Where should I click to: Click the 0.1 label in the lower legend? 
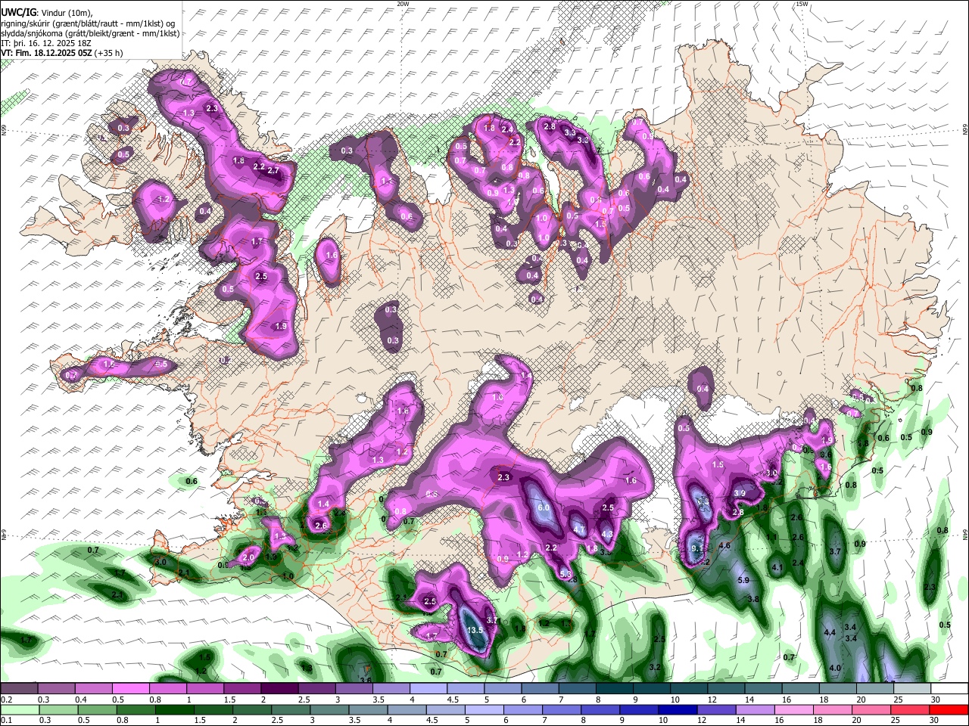coord(6,720)
